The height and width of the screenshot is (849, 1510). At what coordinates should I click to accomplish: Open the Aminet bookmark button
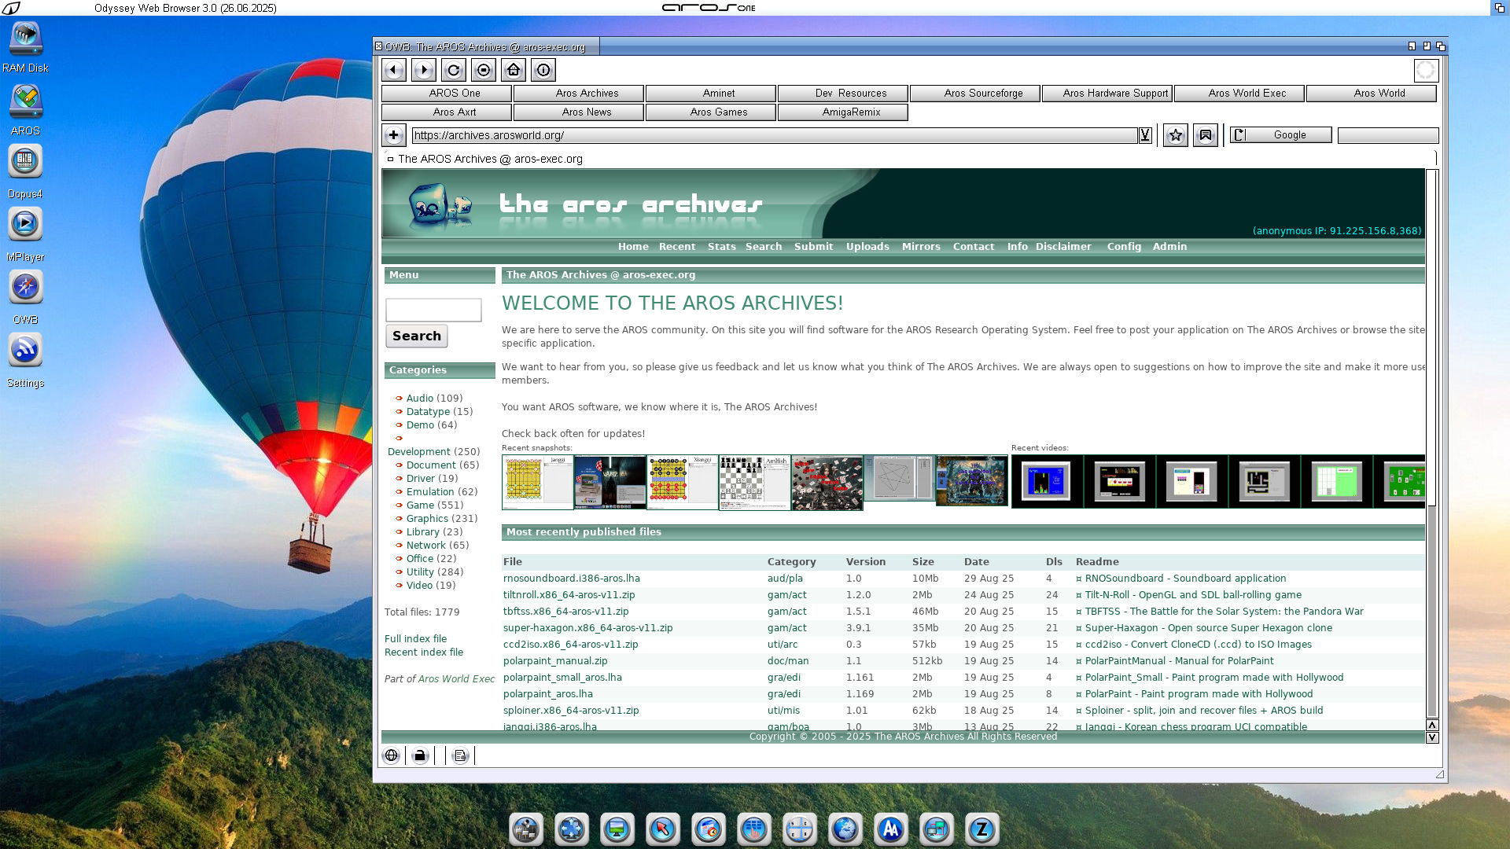coord(711,93)
